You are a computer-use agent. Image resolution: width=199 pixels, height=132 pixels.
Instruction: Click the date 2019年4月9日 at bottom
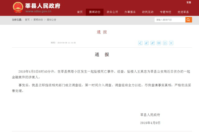click(150, 123)
